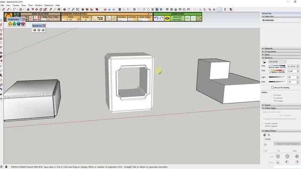This screenshot has width=301, height=169.
Task: Open the Camera menu
Action: tap(16, 5)
